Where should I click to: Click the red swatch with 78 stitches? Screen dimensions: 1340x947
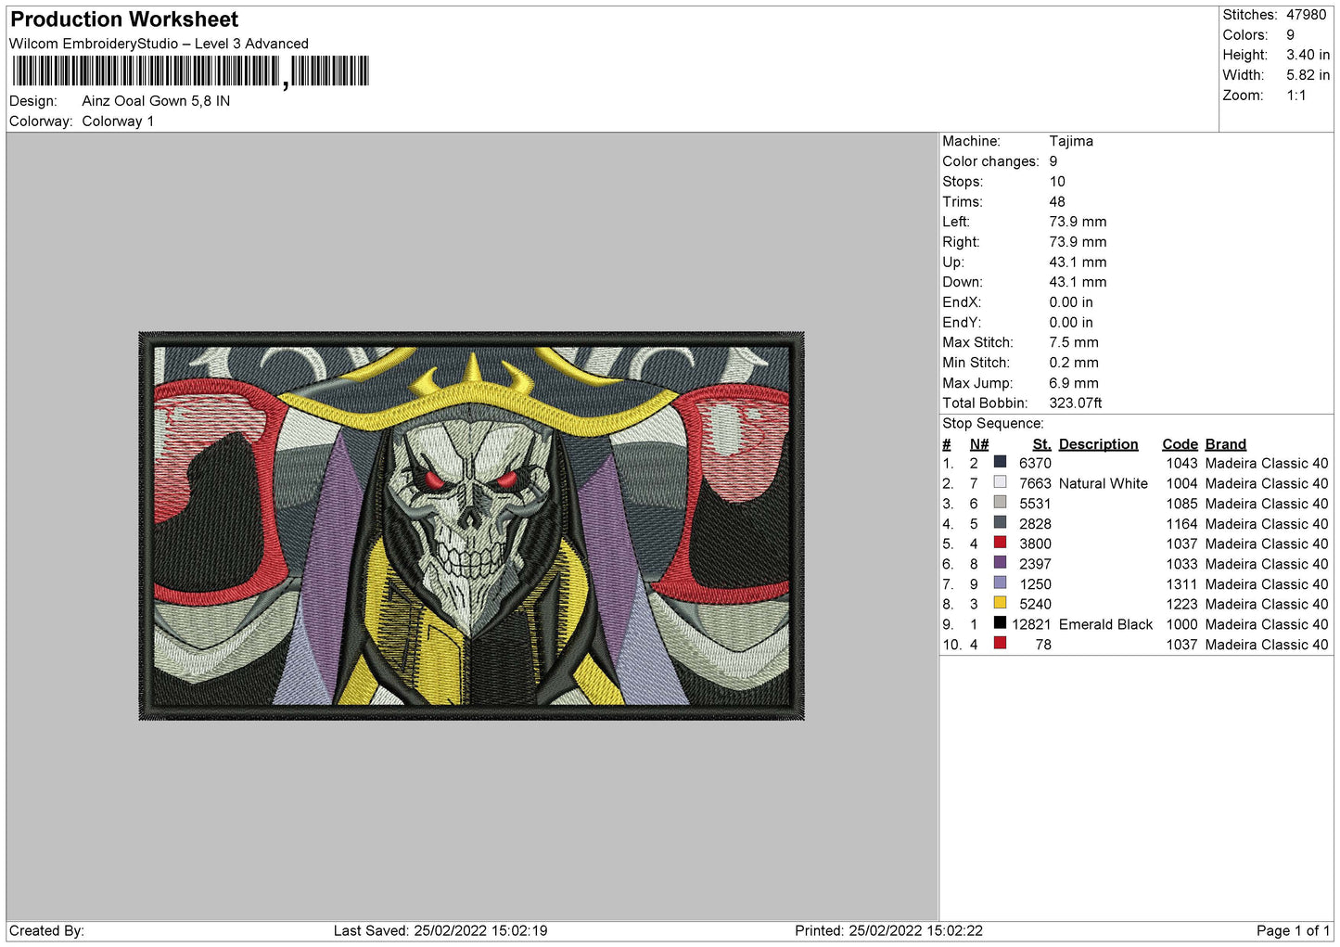[x=1000, y=644]
